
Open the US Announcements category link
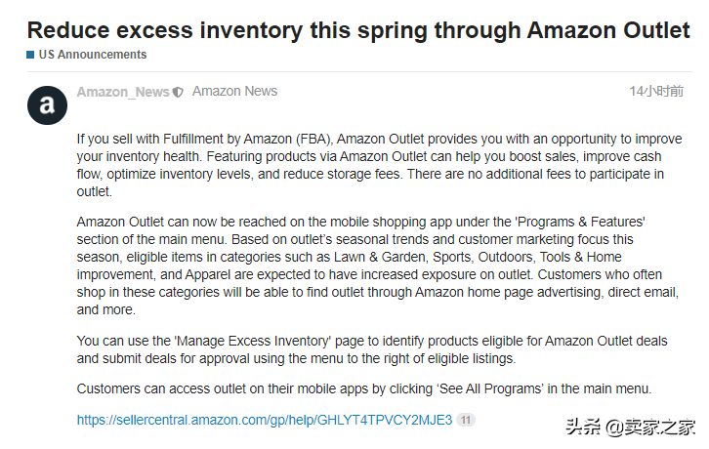[92, 55]
